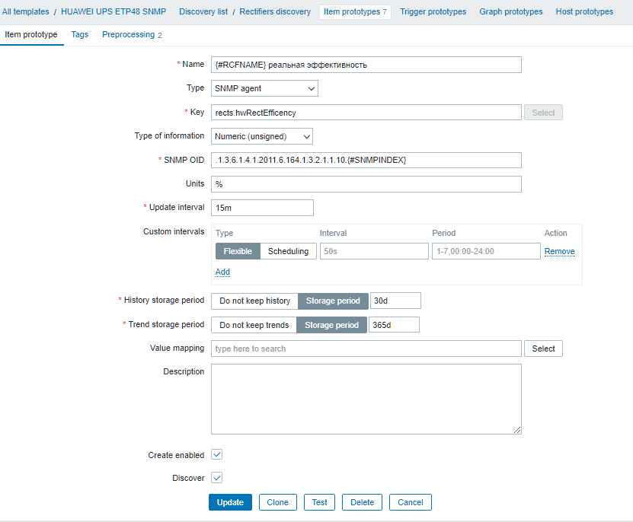This screenshot has width=633, height=522.
Task: Open the All templates breadcrumb link
Action: click(x=26, y=11)
